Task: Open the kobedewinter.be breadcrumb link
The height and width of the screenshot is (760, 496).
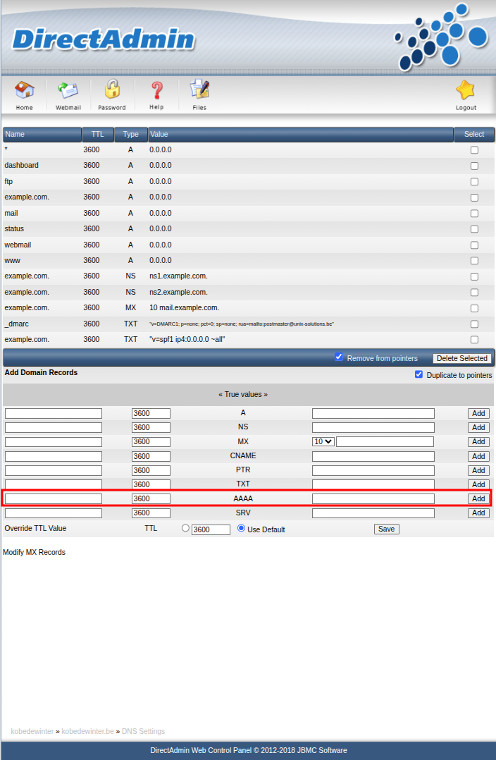Action: 87,731
